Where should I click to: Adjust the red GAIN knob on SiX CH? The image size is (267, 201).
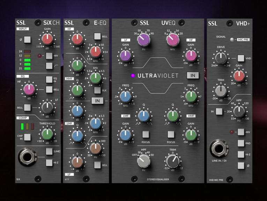(x=47, y=39)
